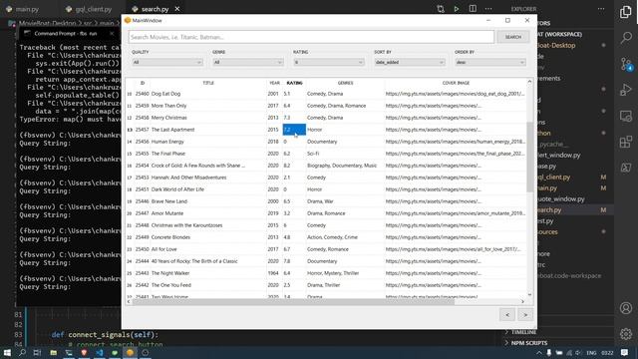Close the search.py tab
The height and width of the screenshot is (359, 638).
[x=177, y=9]
